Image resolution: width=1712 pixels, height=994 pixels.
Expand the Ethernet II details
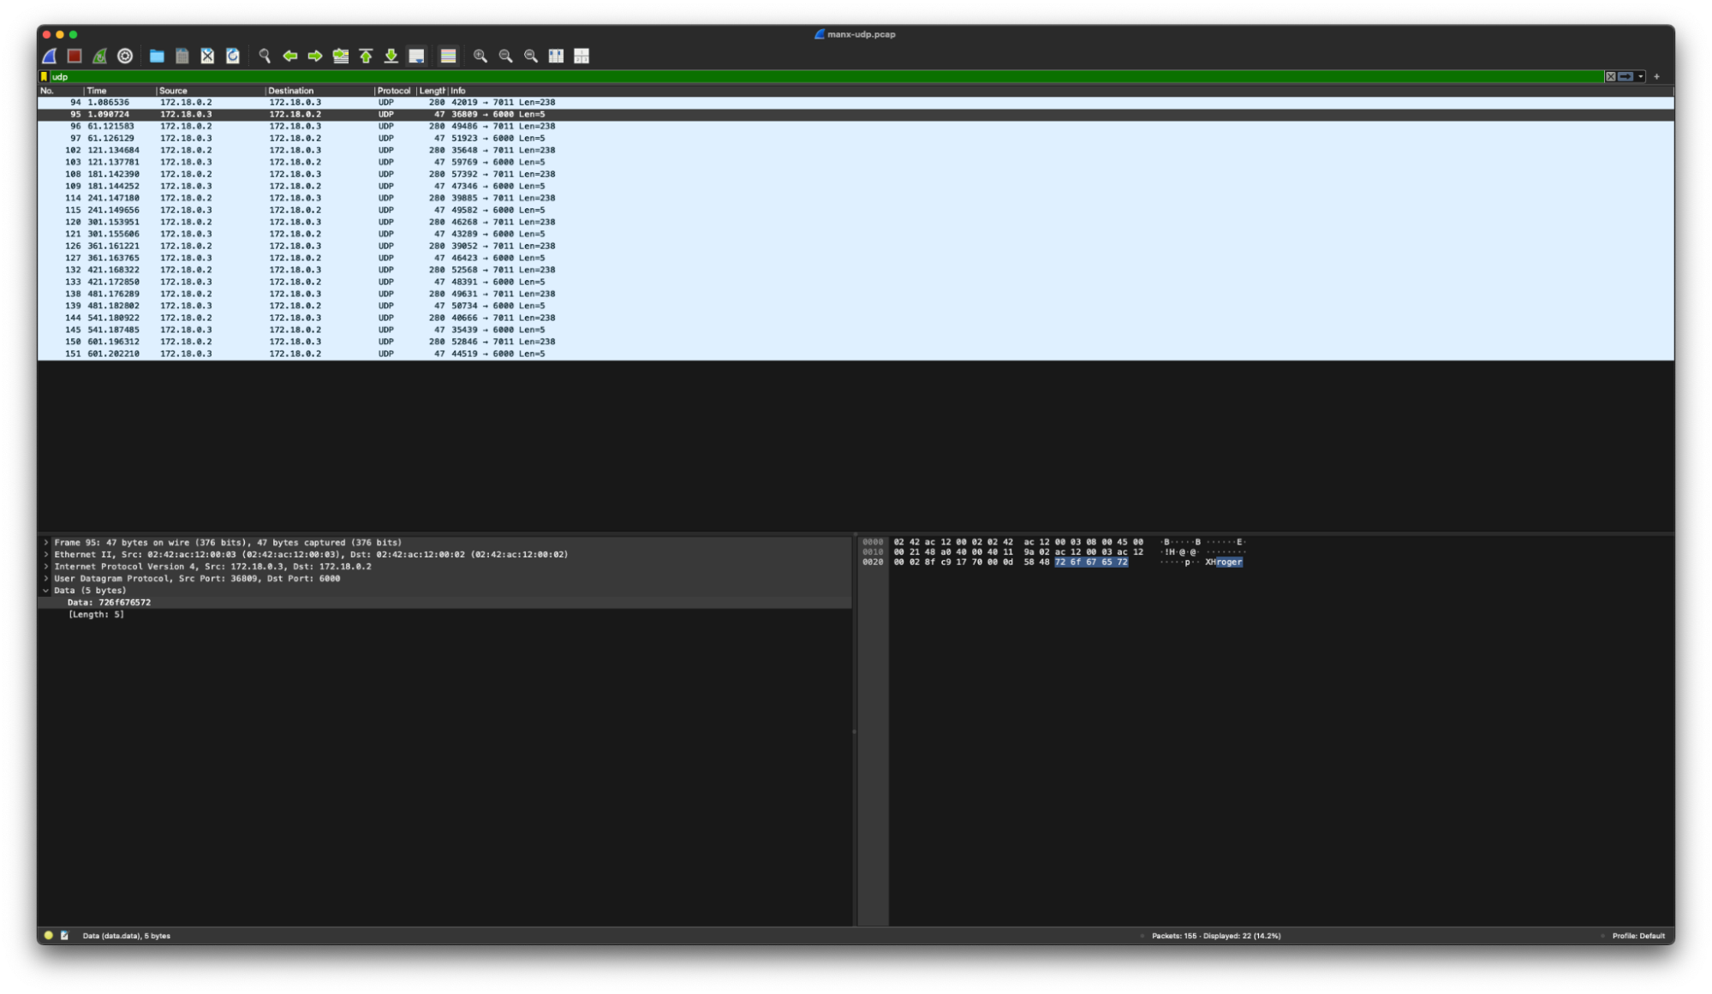[x=46, y=555]
